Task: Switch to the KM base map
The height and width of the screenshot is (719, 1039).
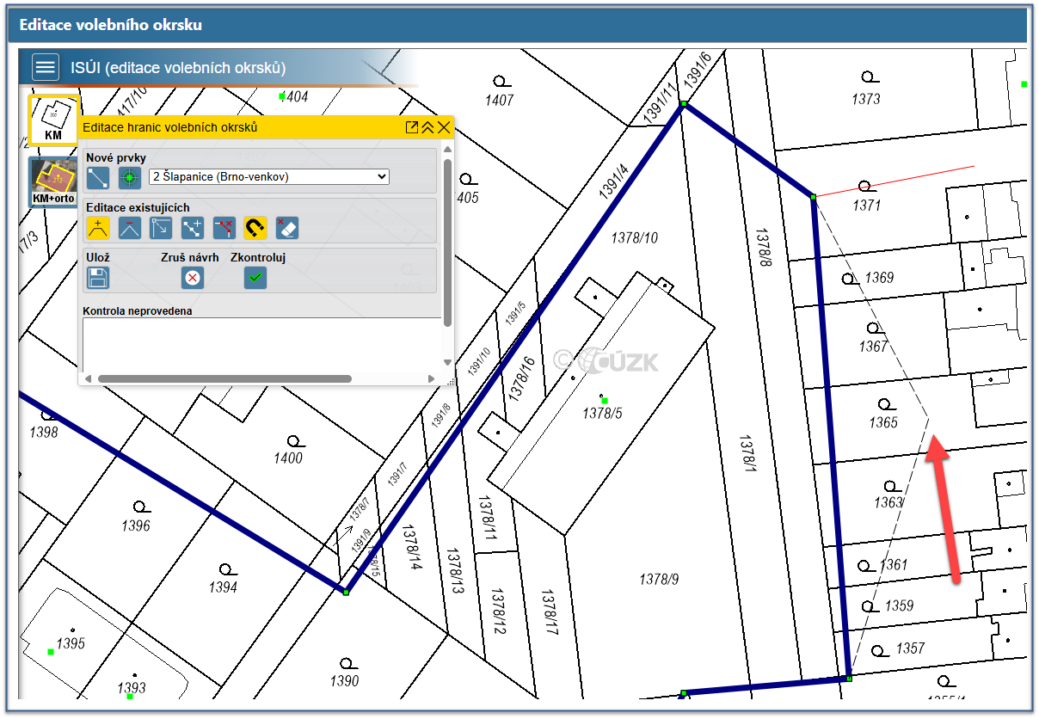Action: point(53,120)
